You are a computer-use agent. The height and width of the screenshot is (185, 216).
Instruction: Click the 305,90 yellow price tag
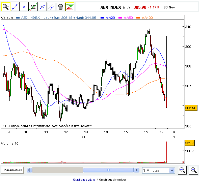(191, 108)
